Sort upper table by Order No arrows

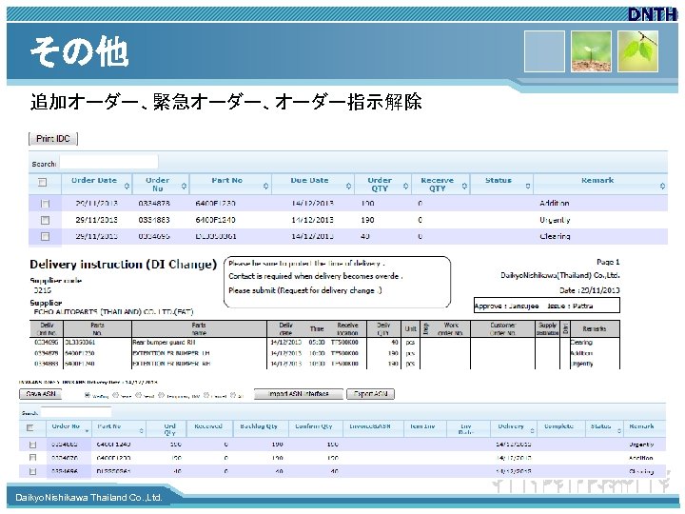[184, 187]
